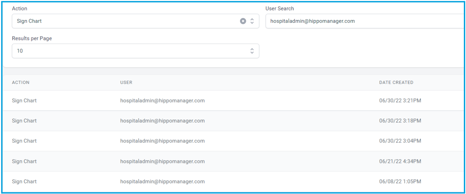Click the User Search label
Viewport: 466px width, 194px height.
(x=280, y=9)
